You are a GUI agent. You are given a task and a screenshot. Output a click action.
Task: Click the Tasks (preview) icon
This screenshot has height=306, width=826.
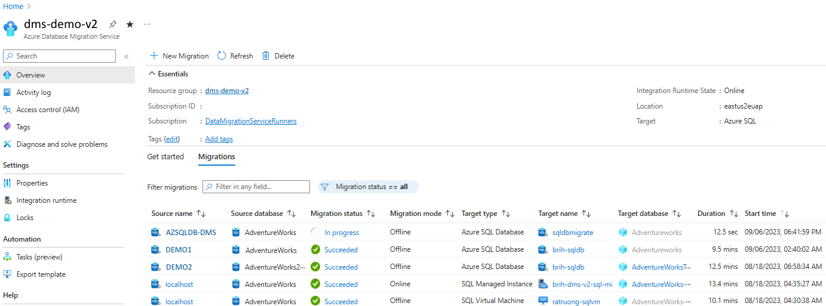point(7,257)
